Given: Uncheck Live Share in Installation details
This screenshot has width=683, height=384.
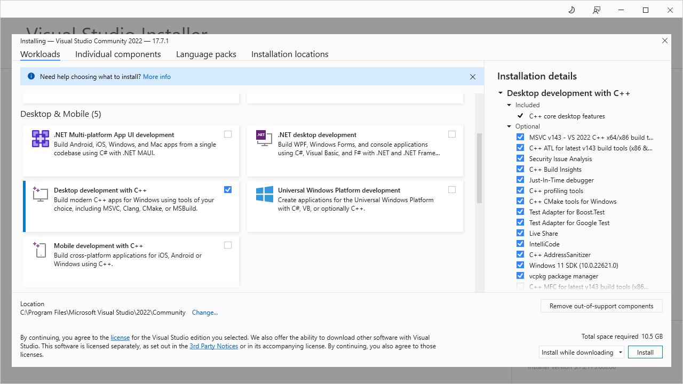Looking at the screenshot, I should coord(520,233).
